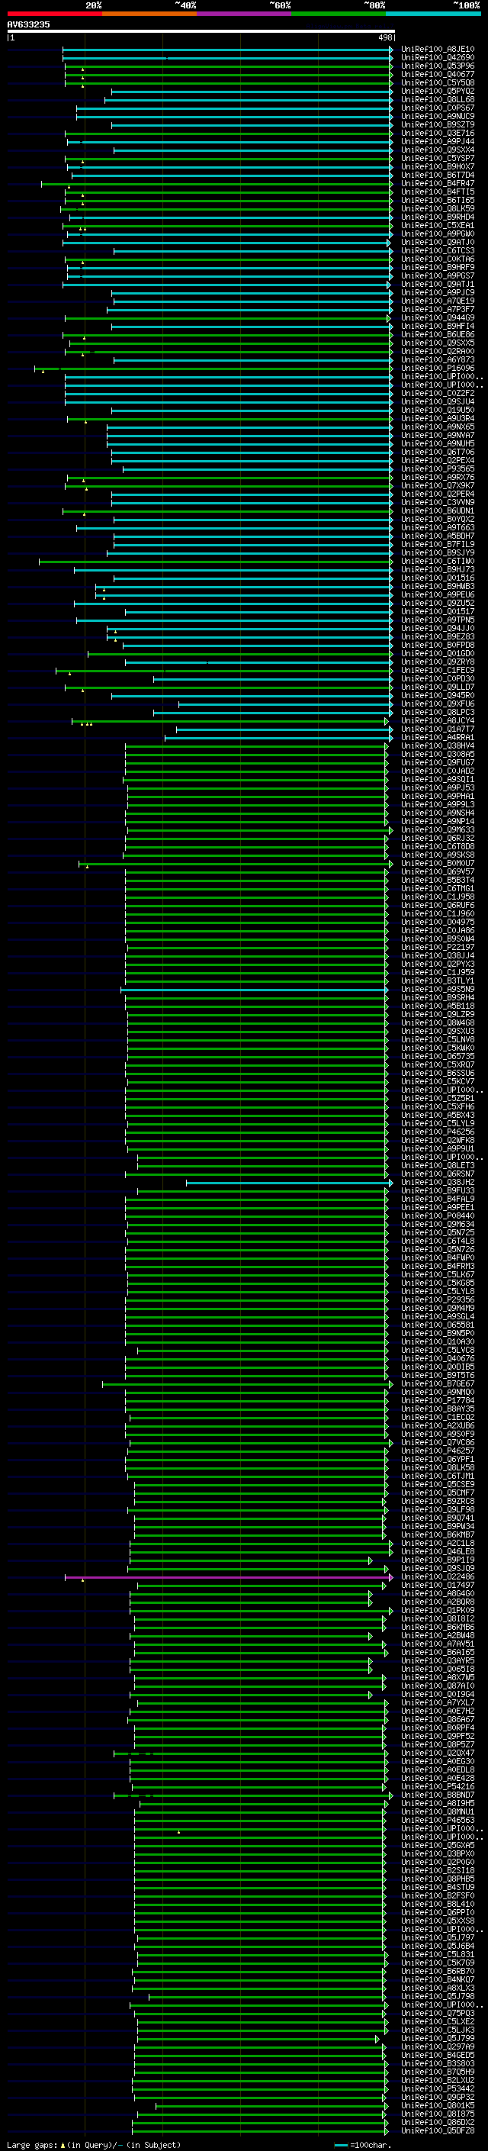Open hit UniRef100_B0M0U7
Viewport: 488px width, 2151px height.
click(438, 864)
